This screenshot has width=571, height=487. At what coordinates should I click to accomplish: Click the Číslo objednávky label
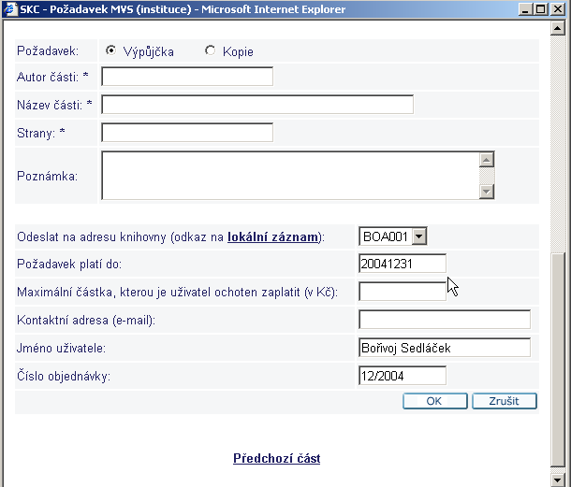64,376
